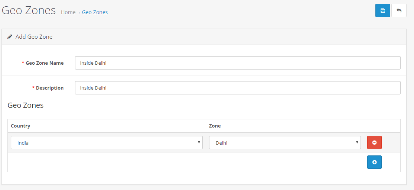
Task: Focus the Description text field
Action: coord(238,88)
